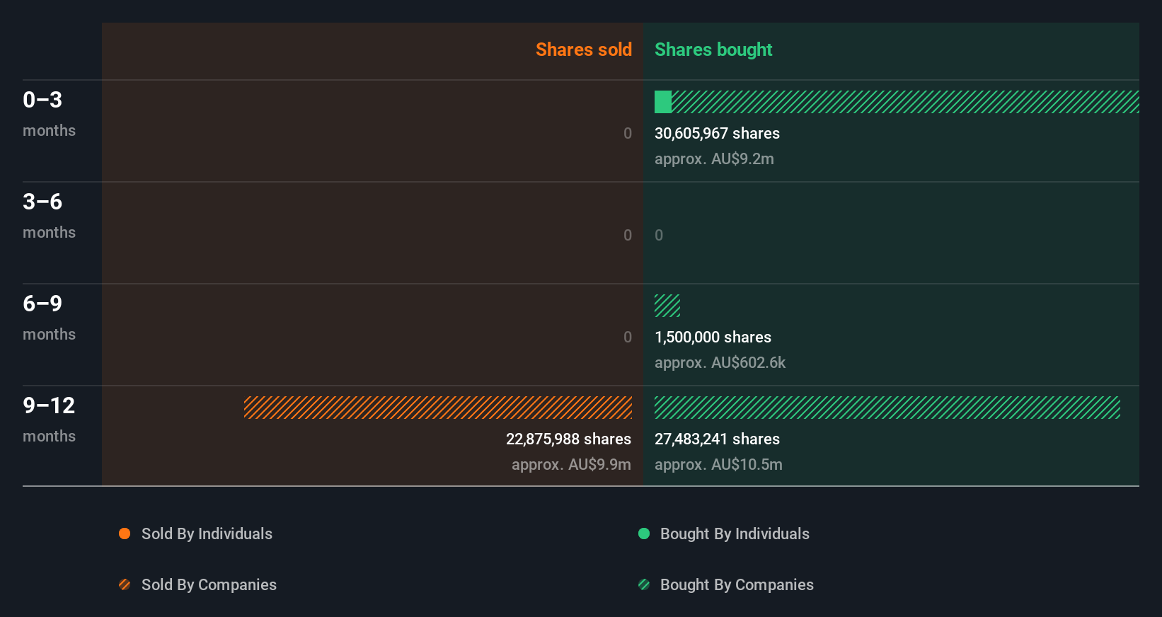
Task: Click the approx. AU$602.6k amount
Action: [720, 362]
